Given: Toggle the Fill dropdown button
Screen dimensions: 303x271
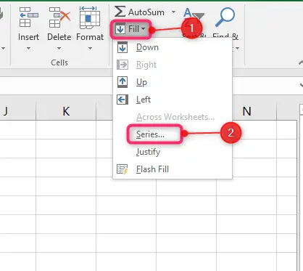Looking at the screenshot, I should point(130,29).
